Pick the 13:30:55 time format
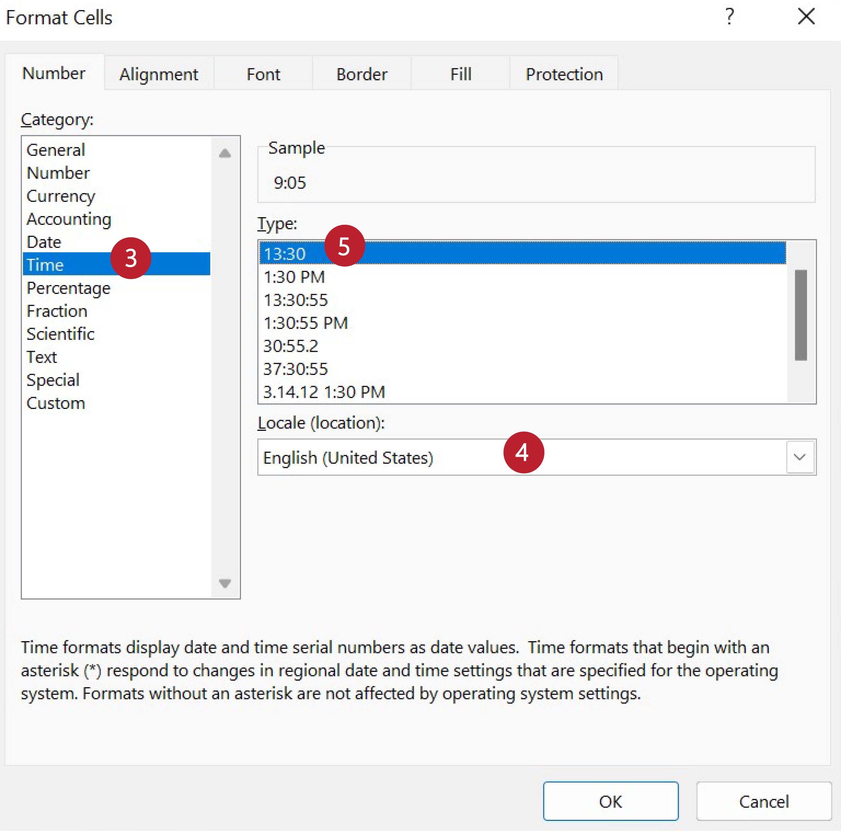Image resolution: width=841 pixels, height=831 pixels. coord(296,300)
